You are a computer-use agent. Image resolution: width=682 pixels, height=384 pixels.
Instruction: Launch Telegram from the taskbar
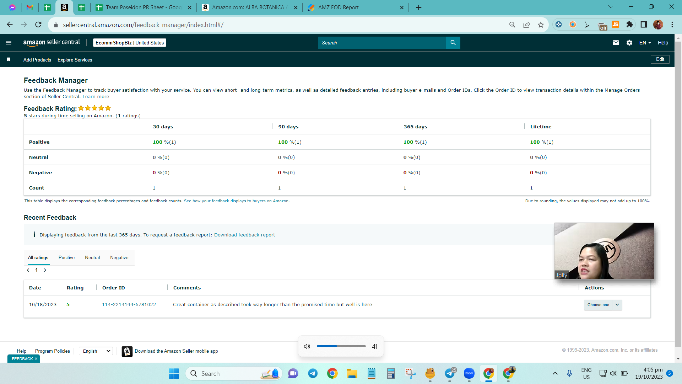click(313, 373)
